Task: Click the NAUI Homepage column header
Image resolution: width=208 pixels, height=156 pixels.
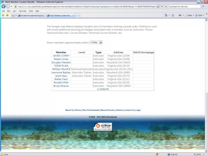Action: point(144,52)
